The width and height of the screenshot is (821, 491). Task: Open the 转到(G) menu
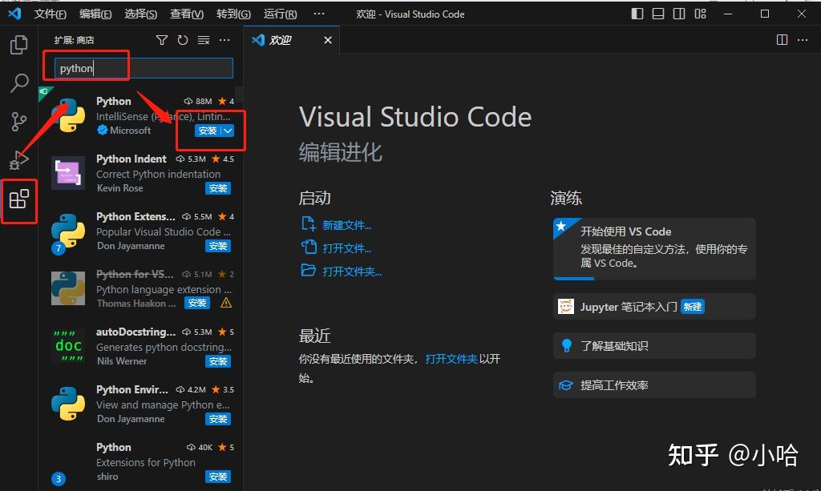(233, 14)
